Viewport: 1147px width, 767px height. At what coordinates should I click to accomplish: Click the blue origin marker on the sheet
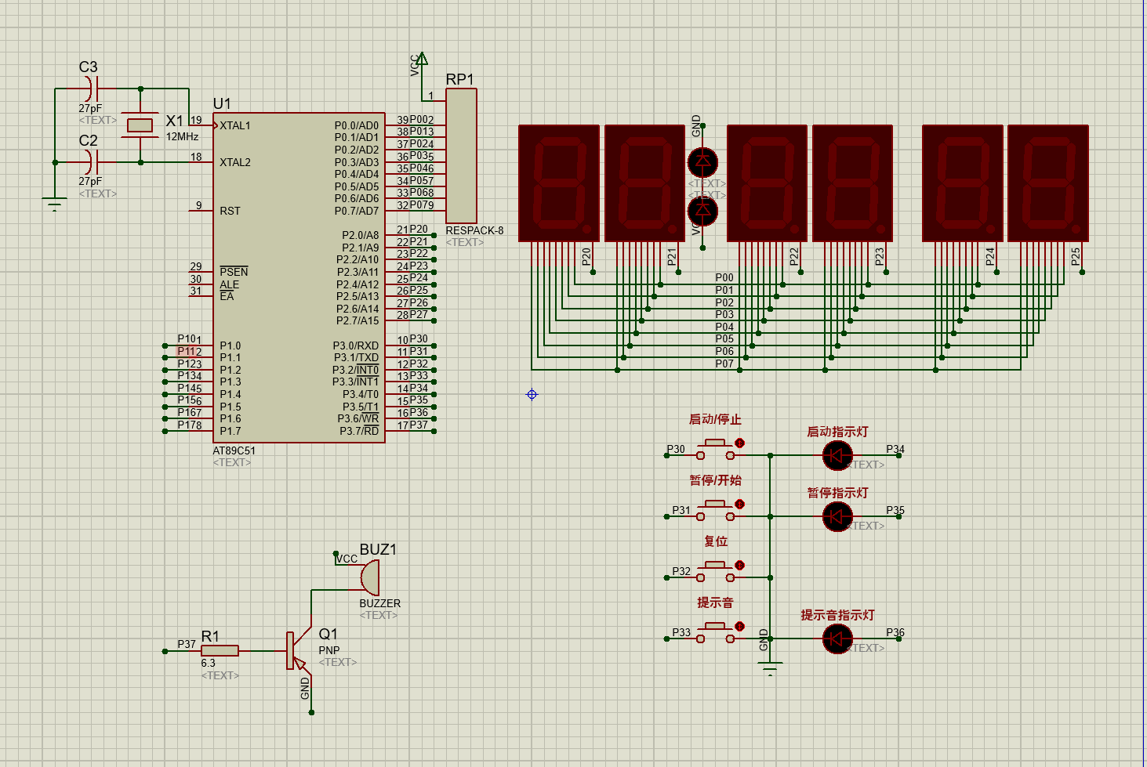coord(532,394)
